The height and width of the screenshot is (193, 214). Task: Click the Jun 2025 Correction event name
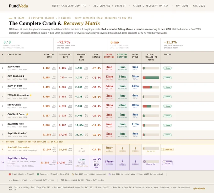pos(19,147)
